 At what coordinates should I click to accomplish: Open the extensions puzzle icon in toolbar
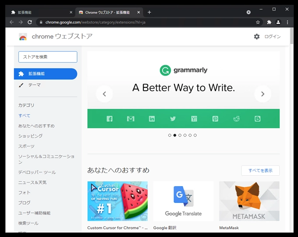269,22
